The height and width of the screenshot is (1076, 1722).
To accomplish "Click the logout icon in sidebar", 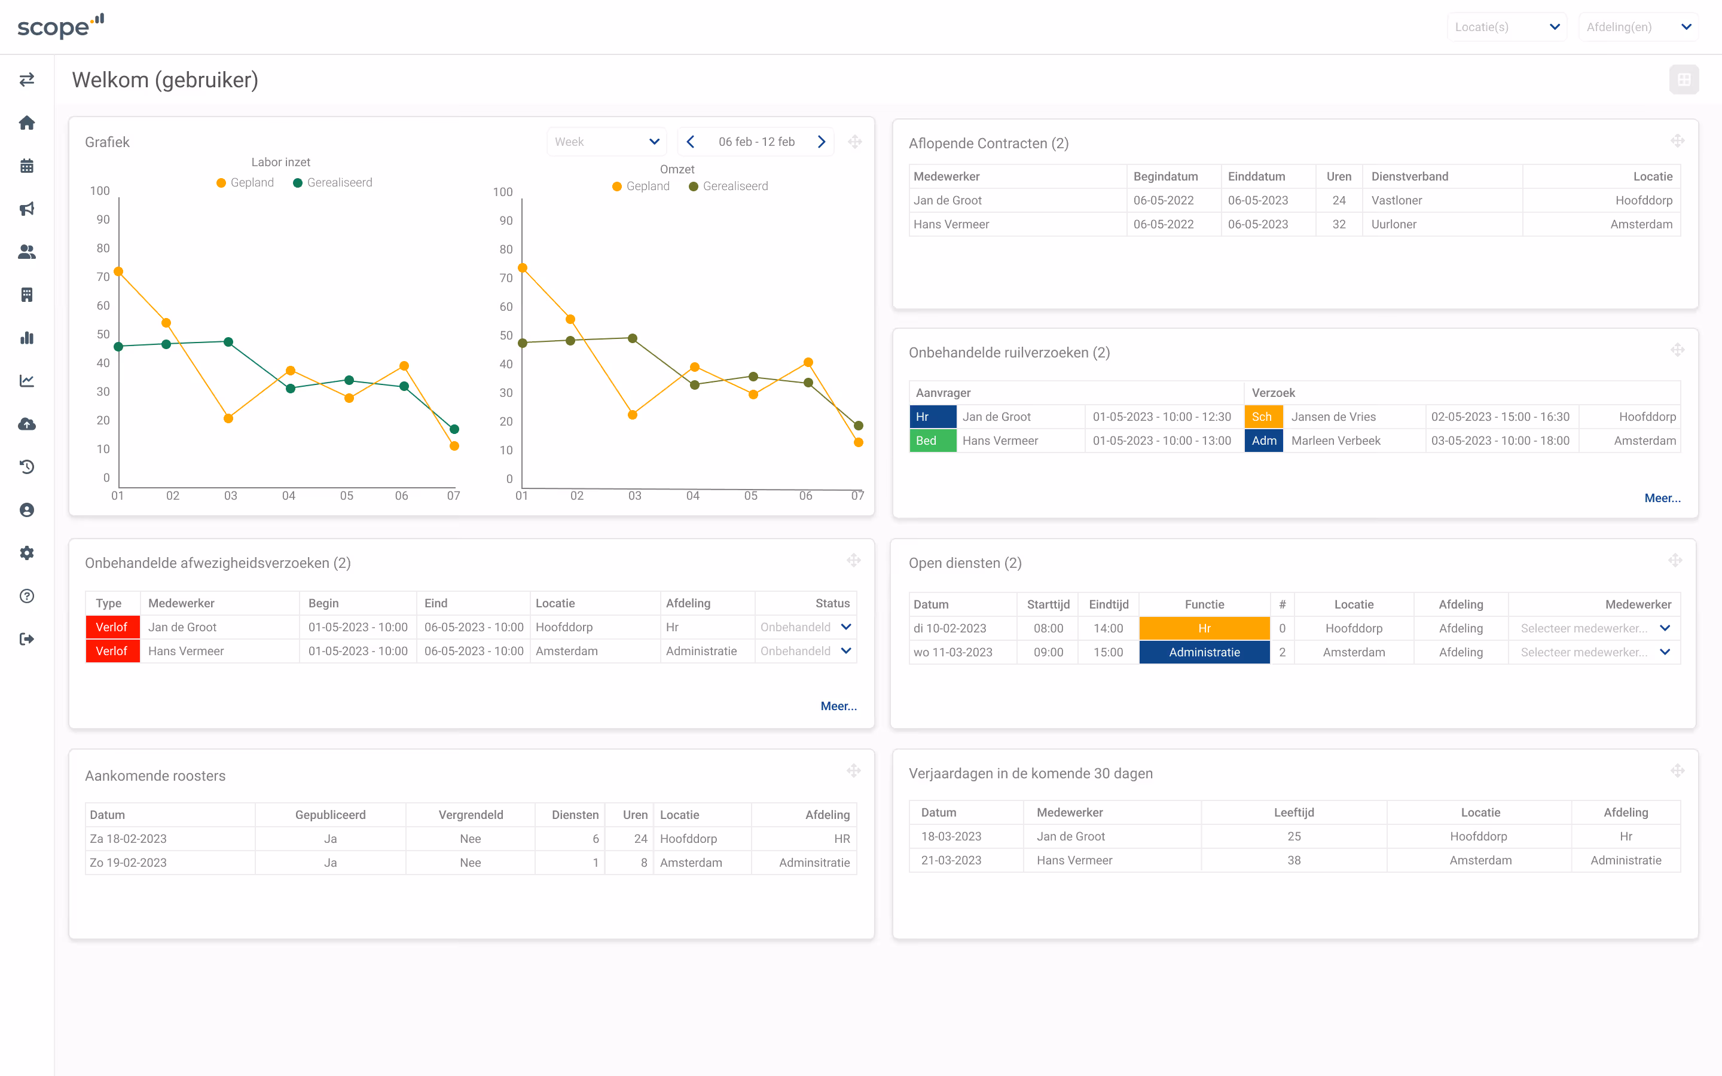I will [27, 639].
